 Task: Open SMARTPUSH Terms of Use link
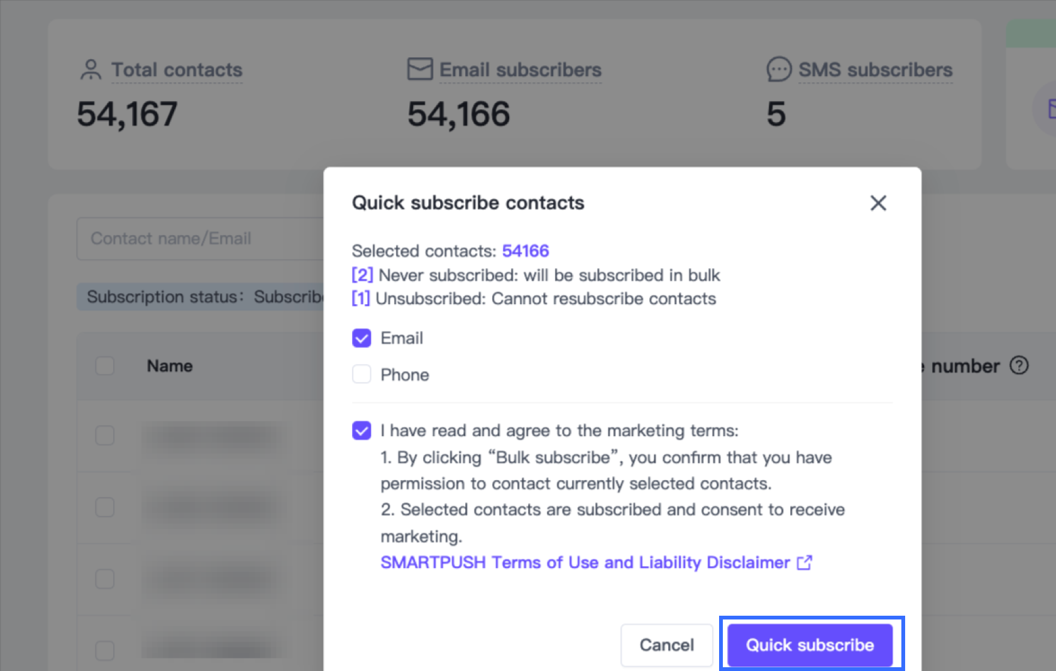point(585,562)
